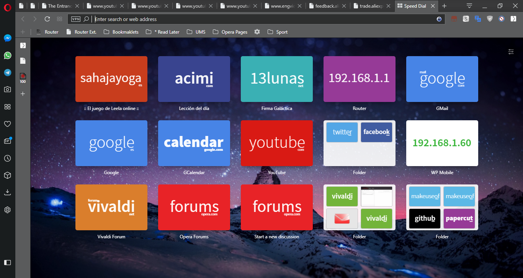
Task: Open the 192.168.1.60 WP Mobile tile
Action: (x=442, y=143)
